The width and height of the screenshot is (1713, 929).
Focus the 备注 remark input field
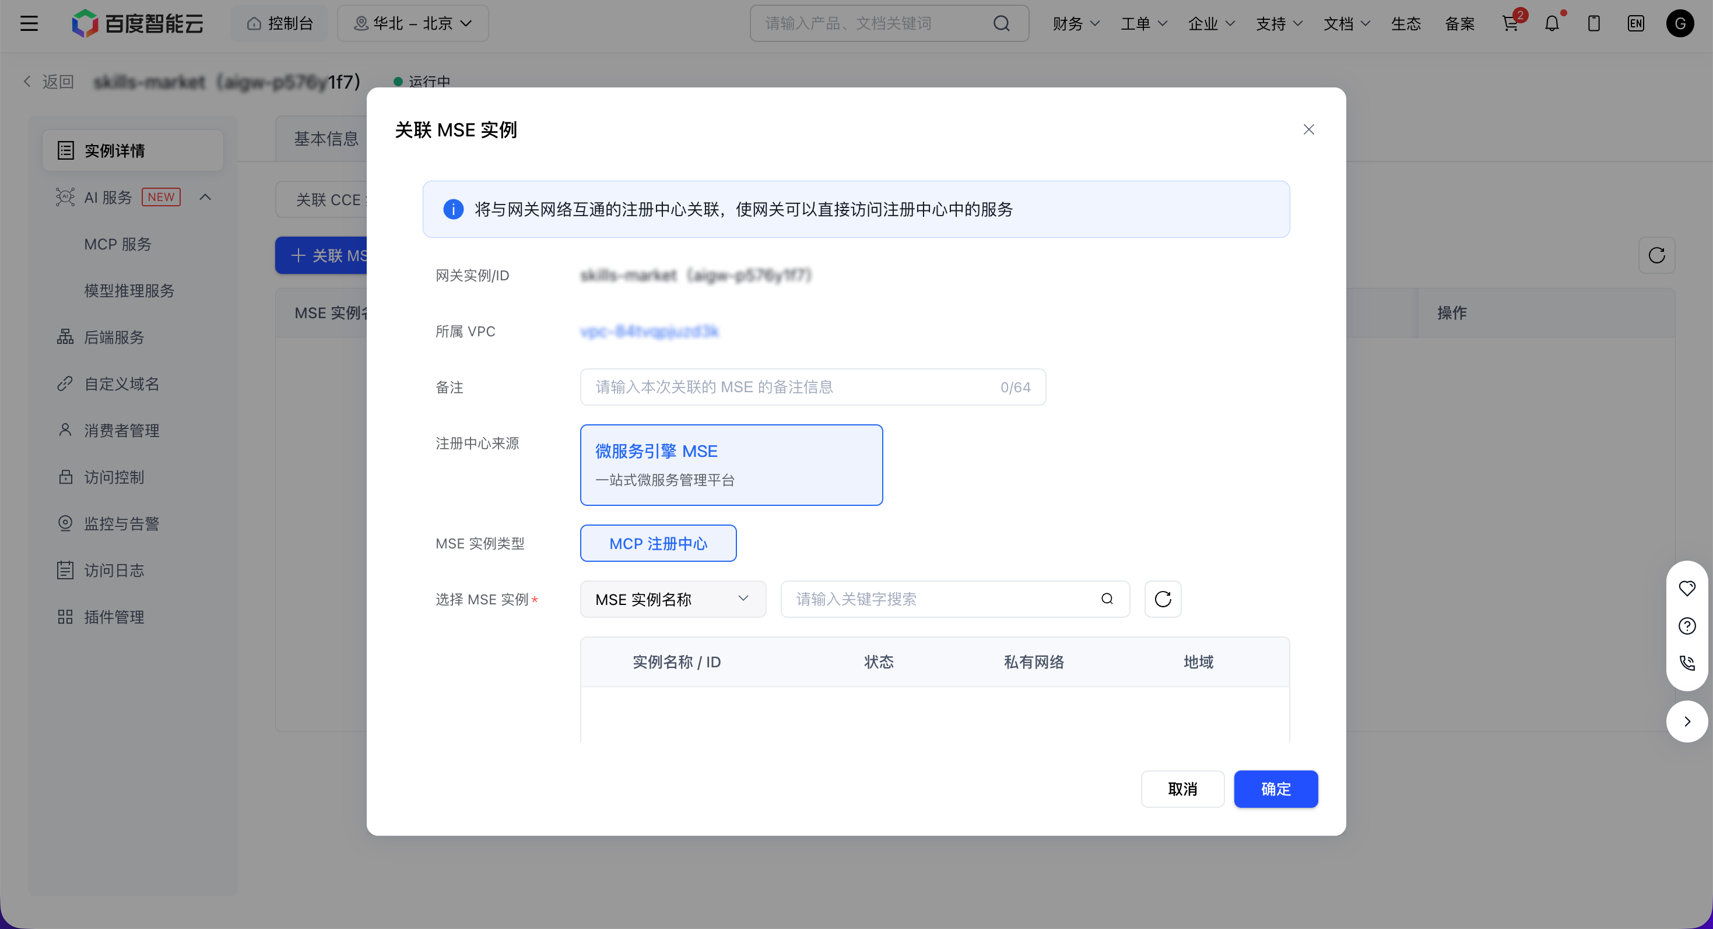[813, 387]
